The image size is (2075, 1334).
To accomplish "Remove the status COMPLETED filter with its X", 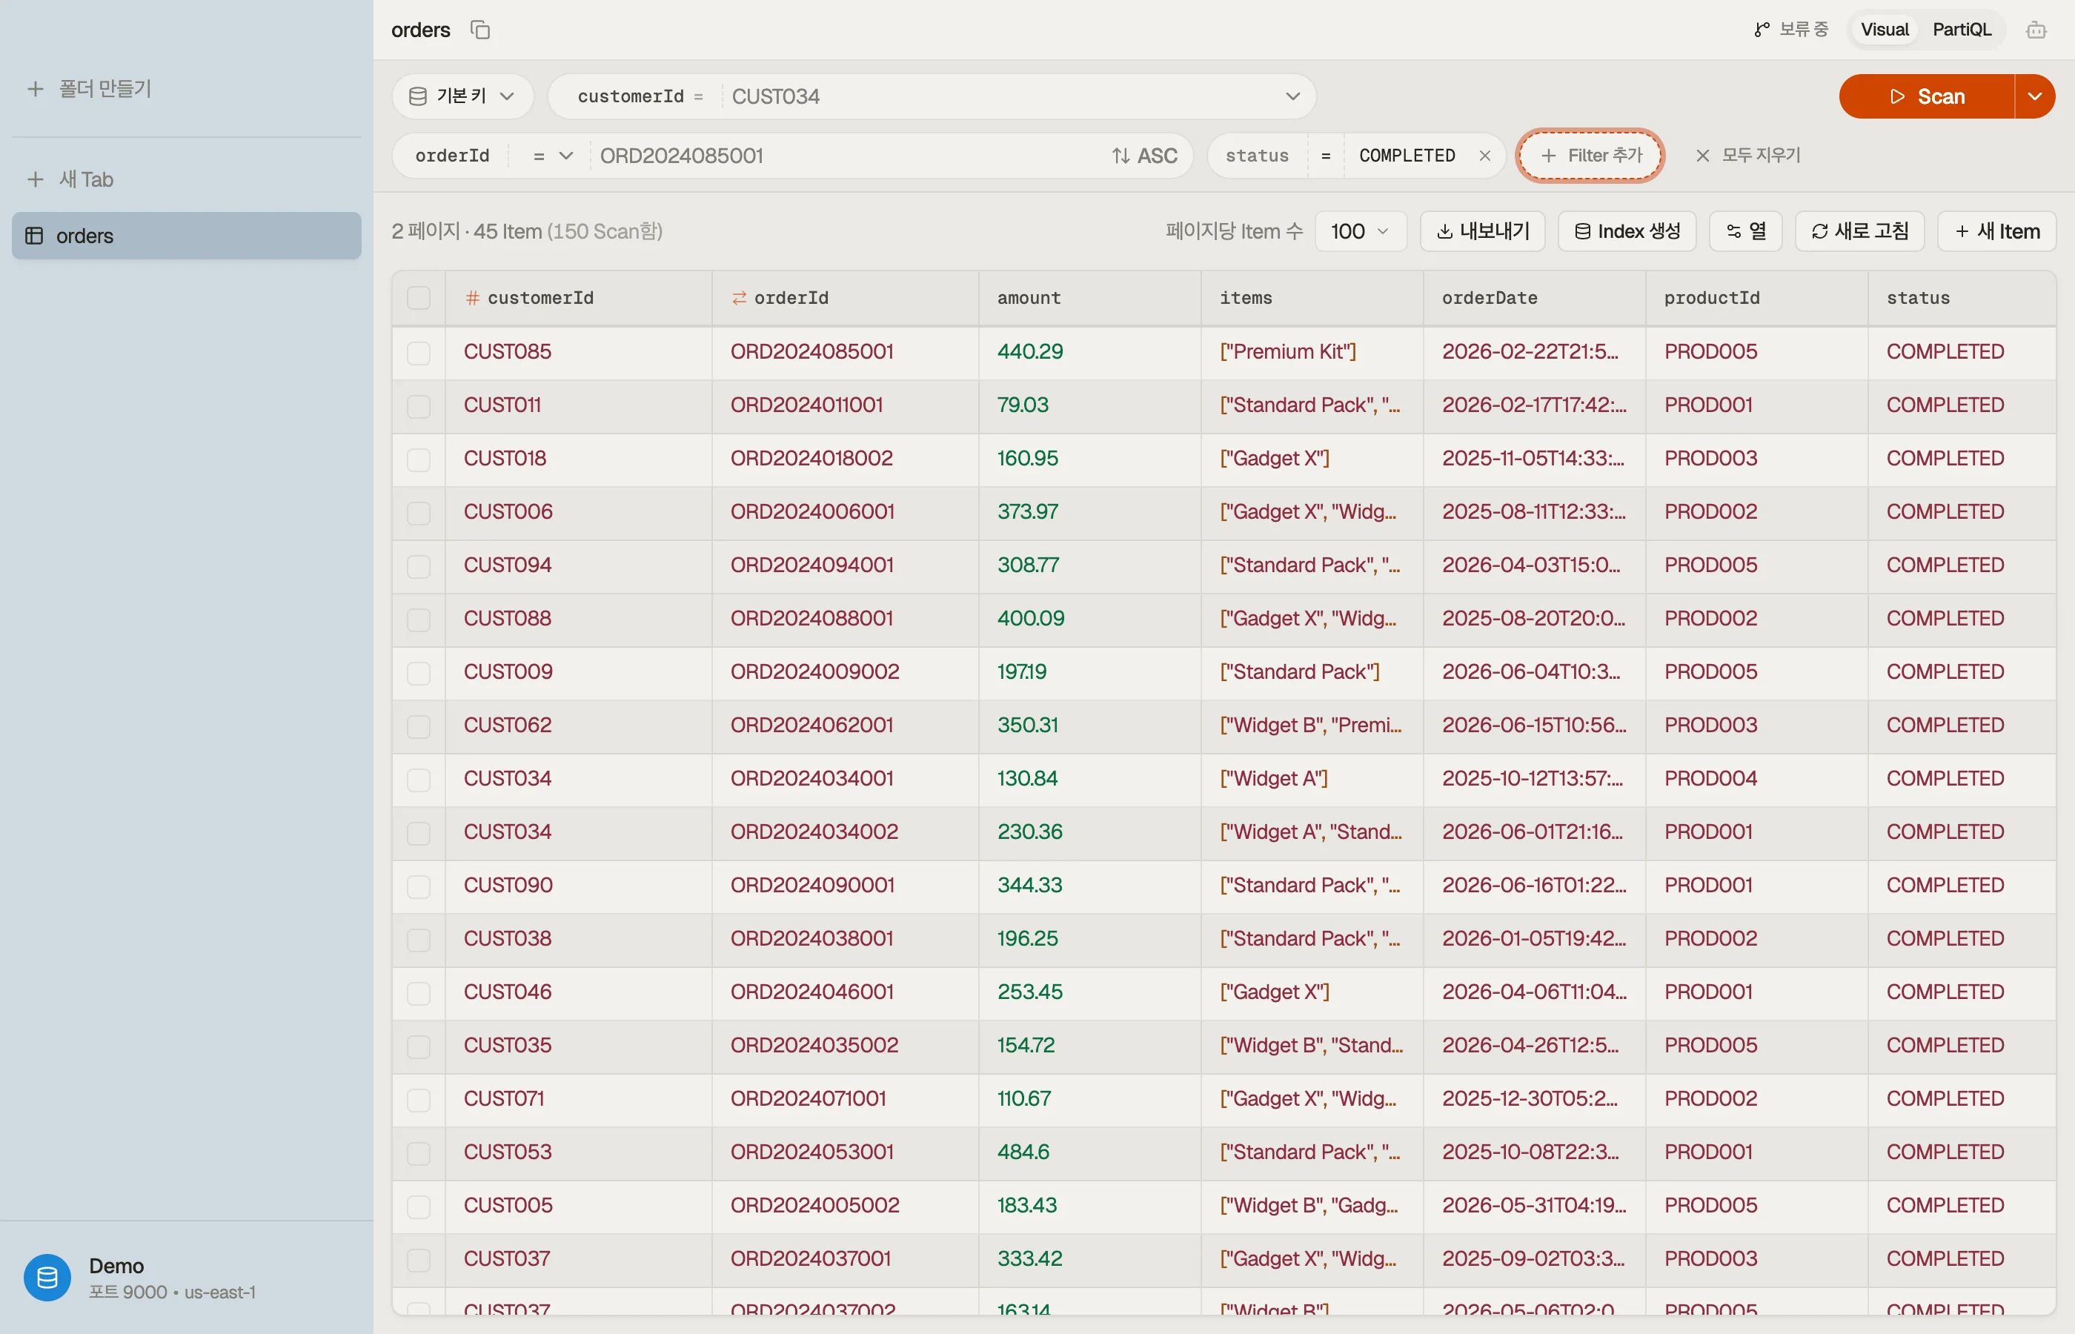I will 1484,156.
